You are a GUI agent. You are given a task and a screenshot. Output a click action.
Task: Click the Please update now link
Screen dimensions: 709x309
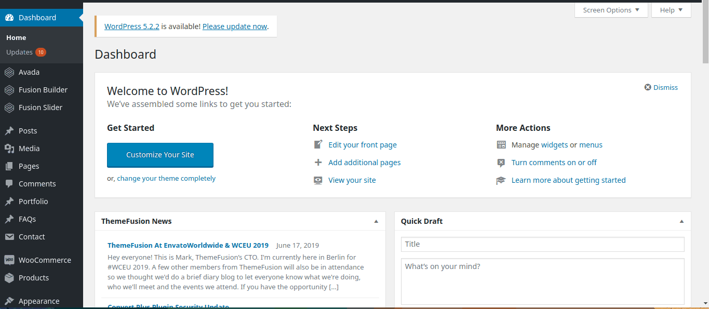pyautogui.click(x=235, y=26)
